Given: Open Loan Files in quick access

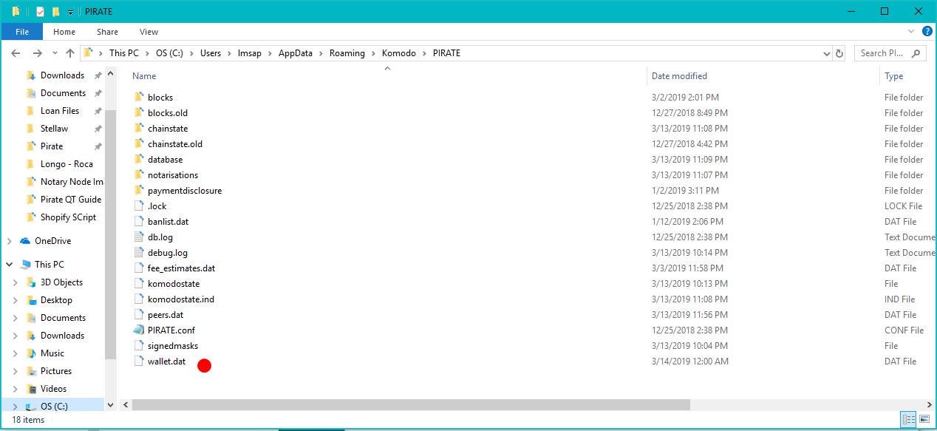Looking at the screenshot, I should (60, 110).
